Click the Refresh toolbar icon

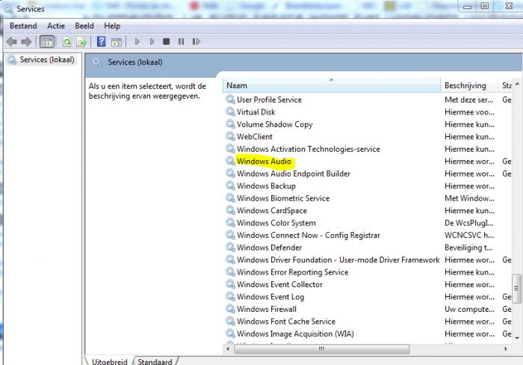pyautogui.click(x=67, y=42)
